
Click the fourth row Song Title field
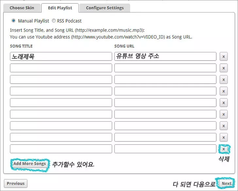[61, 91]
